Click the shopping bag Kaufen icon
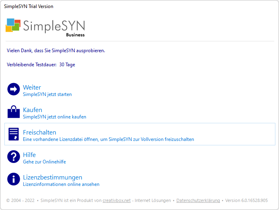The height and width of the screenshot is (210, 279). [14, 112]
